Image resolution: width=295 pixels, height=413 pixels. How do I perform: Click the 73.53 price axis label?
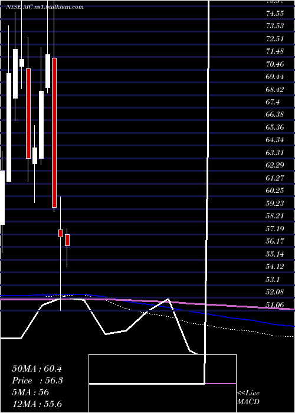click(275, 26)
